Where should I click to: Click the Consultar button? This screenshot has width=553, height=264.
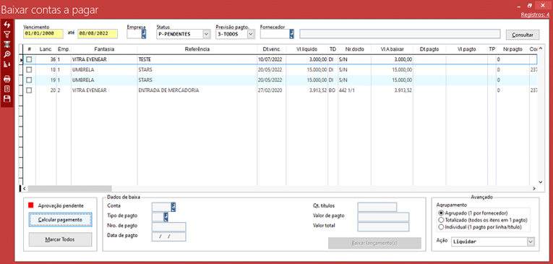point(523,35)
